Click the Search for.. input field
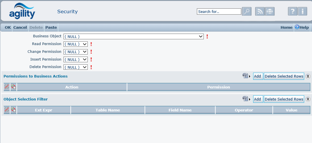 coord(219,11)
